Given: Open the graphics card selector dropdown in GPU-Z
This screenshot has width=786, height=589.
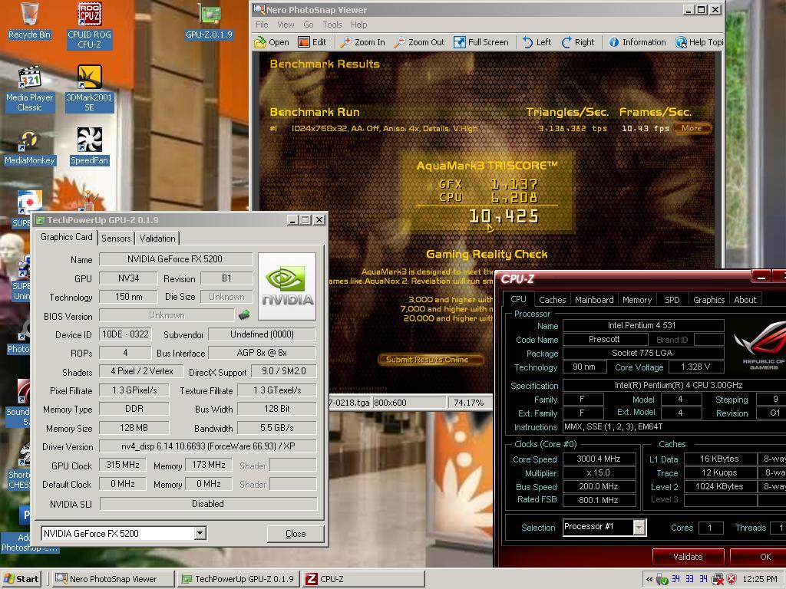Looking at the screenshot, I should [x=200, y=533].
